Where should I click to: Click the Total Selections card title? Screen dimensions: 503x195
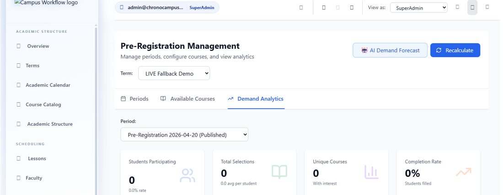(237, 162)
